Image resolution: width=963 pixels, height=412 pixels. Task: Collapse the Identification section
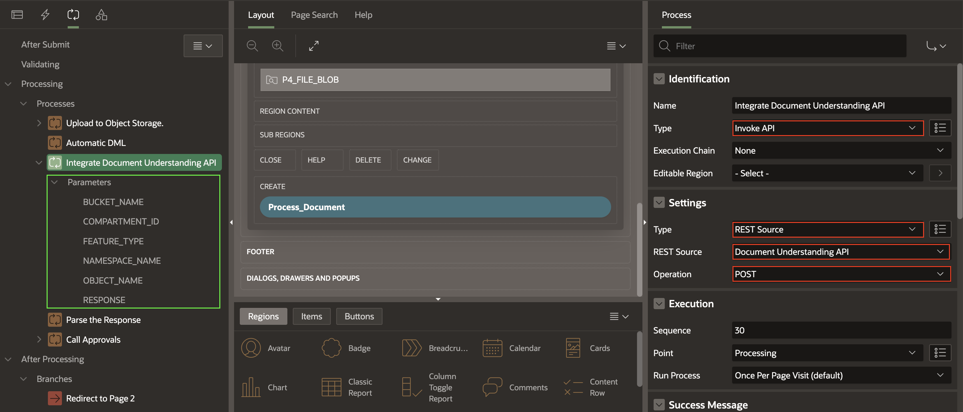(x=659, y=79)
